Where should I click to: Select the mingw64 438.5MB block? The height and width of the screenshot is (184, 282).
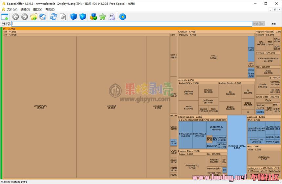click(x=214, y=161)
